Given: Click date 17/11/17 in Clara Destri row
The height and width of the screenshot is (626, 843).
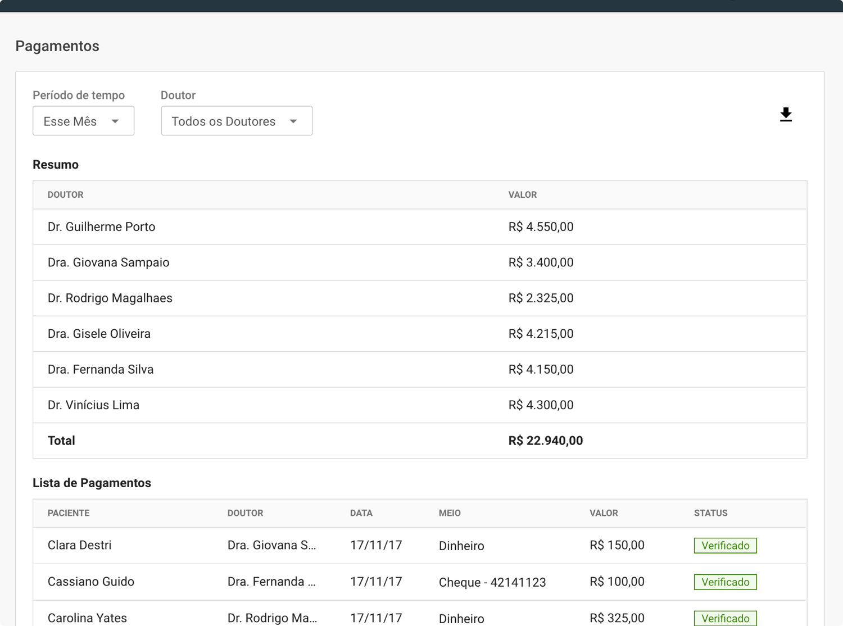Looking at the screenshot, I should (x=376, y=546).
